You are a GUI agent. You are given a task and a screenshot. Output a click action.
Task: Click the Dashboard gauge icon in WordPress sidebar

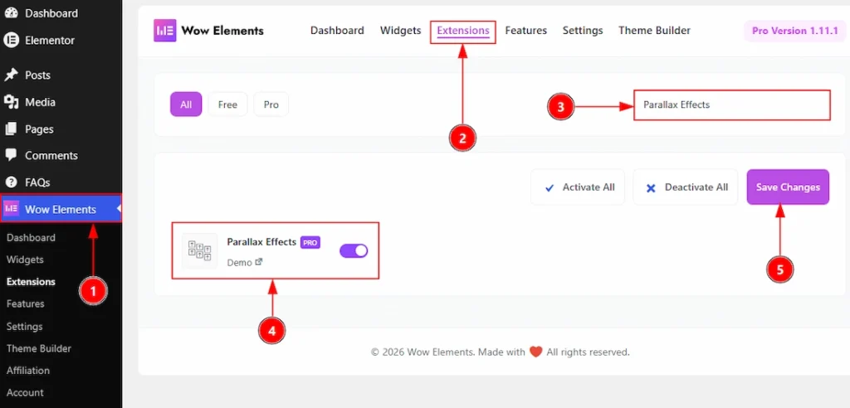[11, 13]
